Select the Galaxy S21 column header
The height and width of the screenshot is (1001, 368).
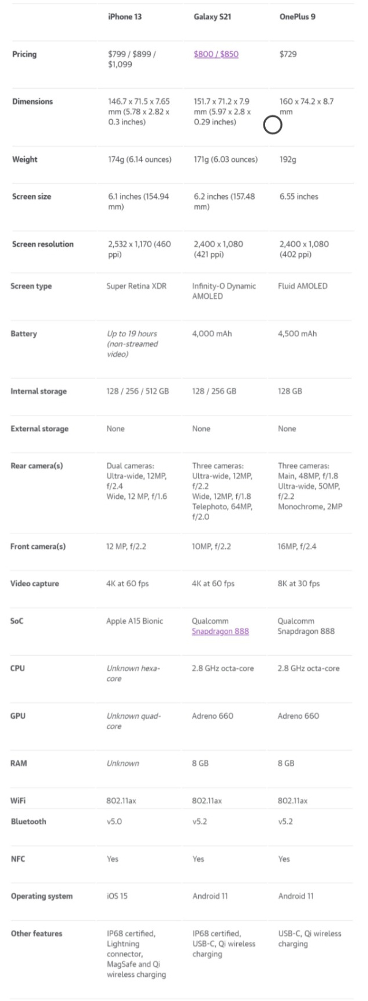point(212,17)
